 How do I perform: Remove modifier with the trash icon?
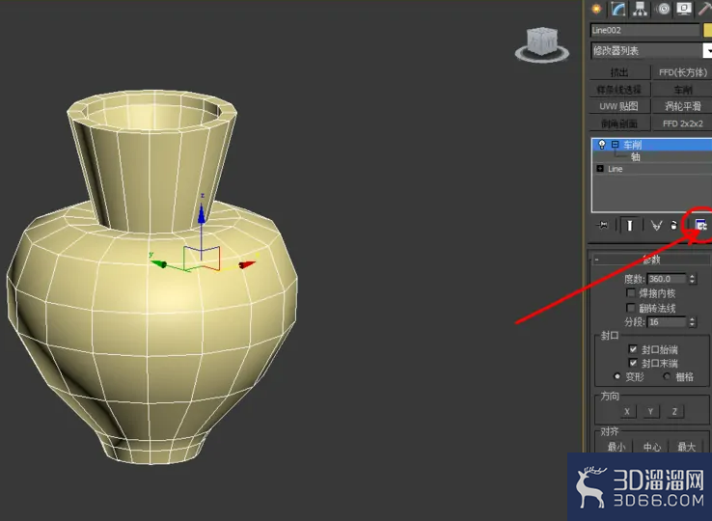[x=673, y=226]
